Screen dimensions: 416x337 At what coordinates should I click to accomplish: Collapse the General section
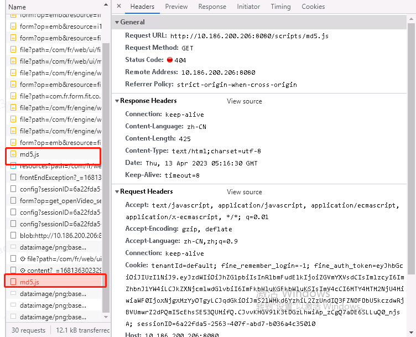click(117, 22)
